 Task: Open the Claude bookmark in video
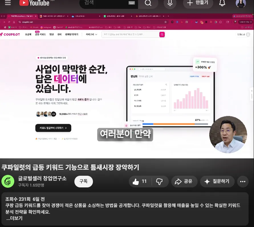pos(34,27)
